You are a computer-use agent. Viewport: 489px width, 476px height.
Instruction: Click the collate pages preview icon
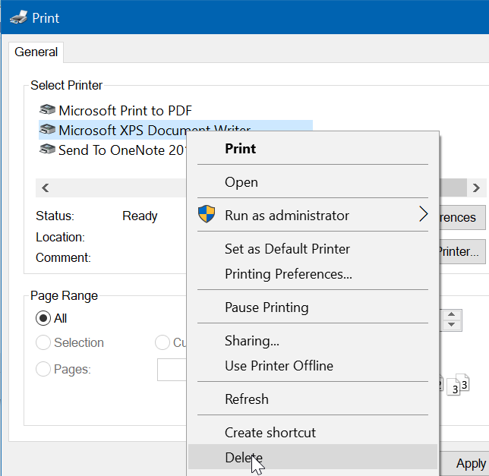[457, 386]
